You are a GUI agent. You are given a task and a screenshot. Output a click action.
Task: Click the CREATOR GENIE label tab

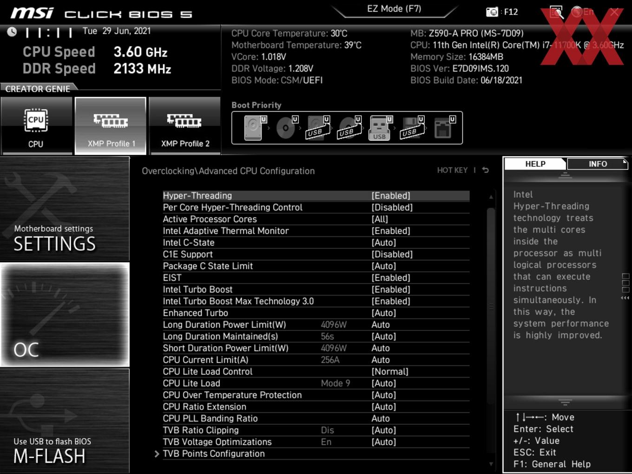pyautogui.click(x=38, y=88)
